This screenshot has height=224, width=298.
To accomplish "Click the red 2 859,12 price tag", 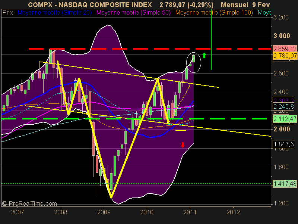I will [285, 49].
